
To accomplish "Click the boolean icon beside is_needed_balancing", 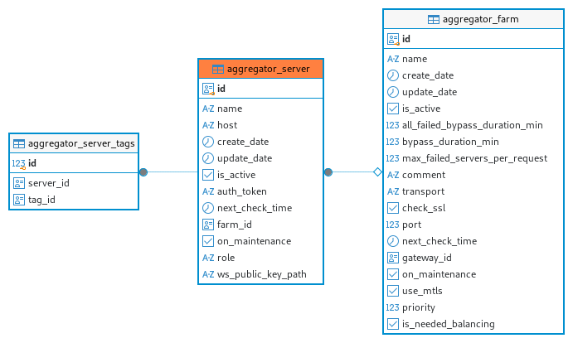I will tap(393, 324).
